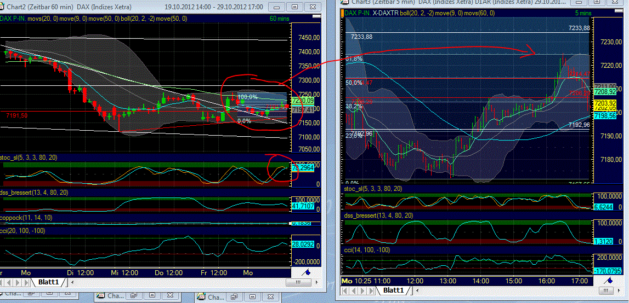
Task: Click the 1,3120 dss_bressert value in Chart3
Action: (604, 241)
